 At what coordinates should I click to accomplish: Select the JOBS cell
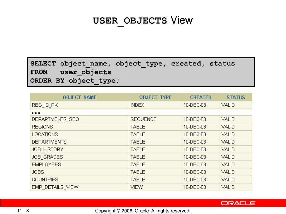[80, 172]
